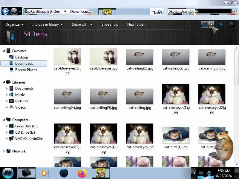Click the down arrow of file list scrollbar
239x179 pixels.
[x=236, y=165]
